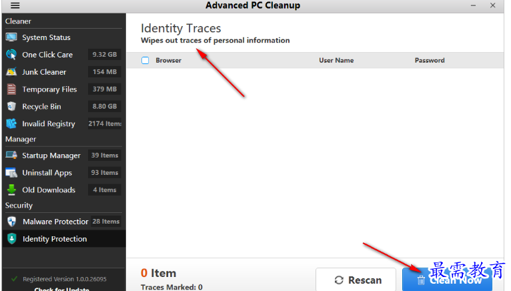Open One Click Care section
This screenshot has height=291, width=511.
point(47,55)
